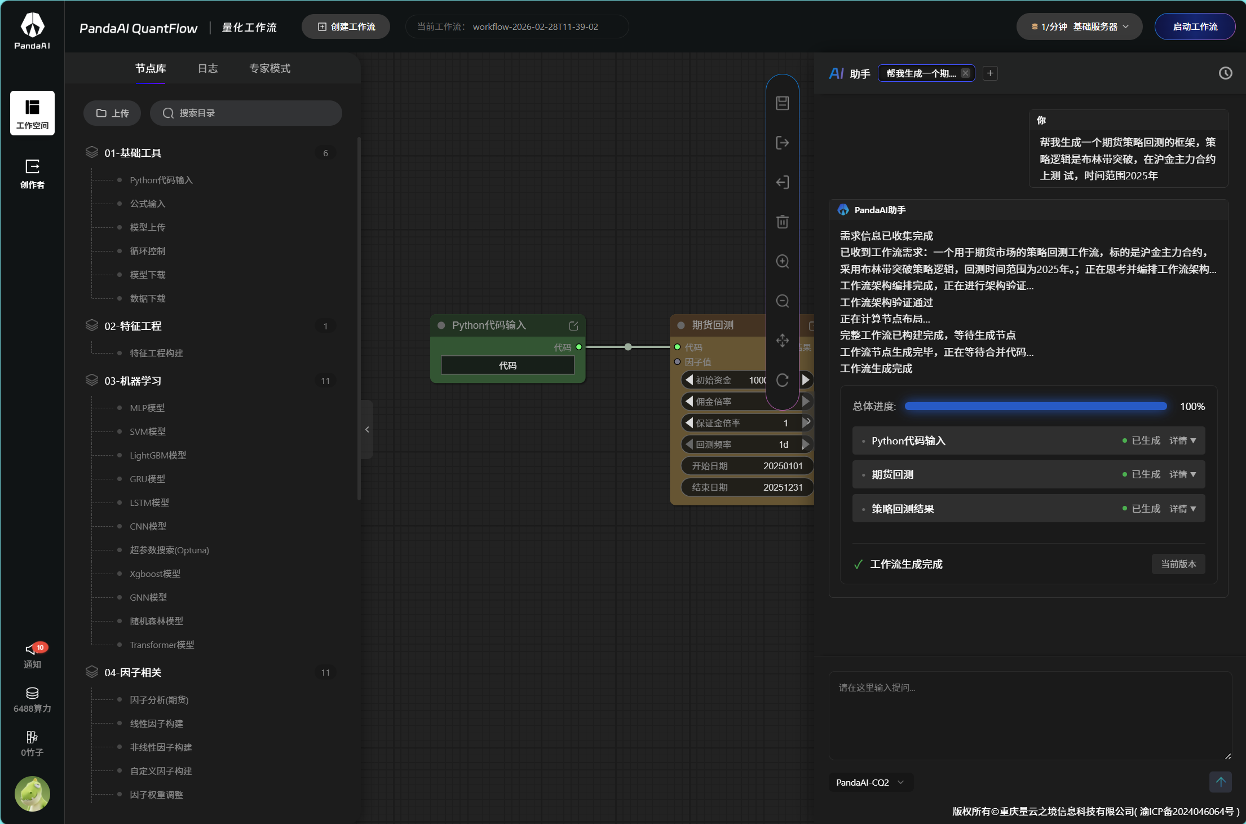1246x824 pixels.
Task: Send the message with arrow button
Action: (x=1220, y=782)
